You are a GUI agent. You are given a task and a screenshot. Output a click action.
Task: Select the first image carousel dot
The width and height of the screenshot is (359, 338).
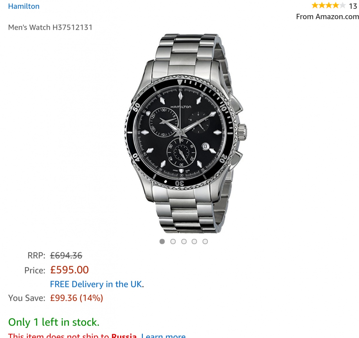(x=162, y=242)
